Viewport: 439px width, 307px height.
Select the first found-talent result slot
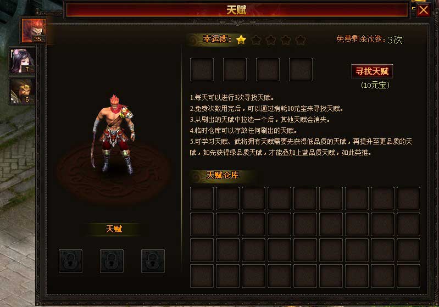(202, 69)
